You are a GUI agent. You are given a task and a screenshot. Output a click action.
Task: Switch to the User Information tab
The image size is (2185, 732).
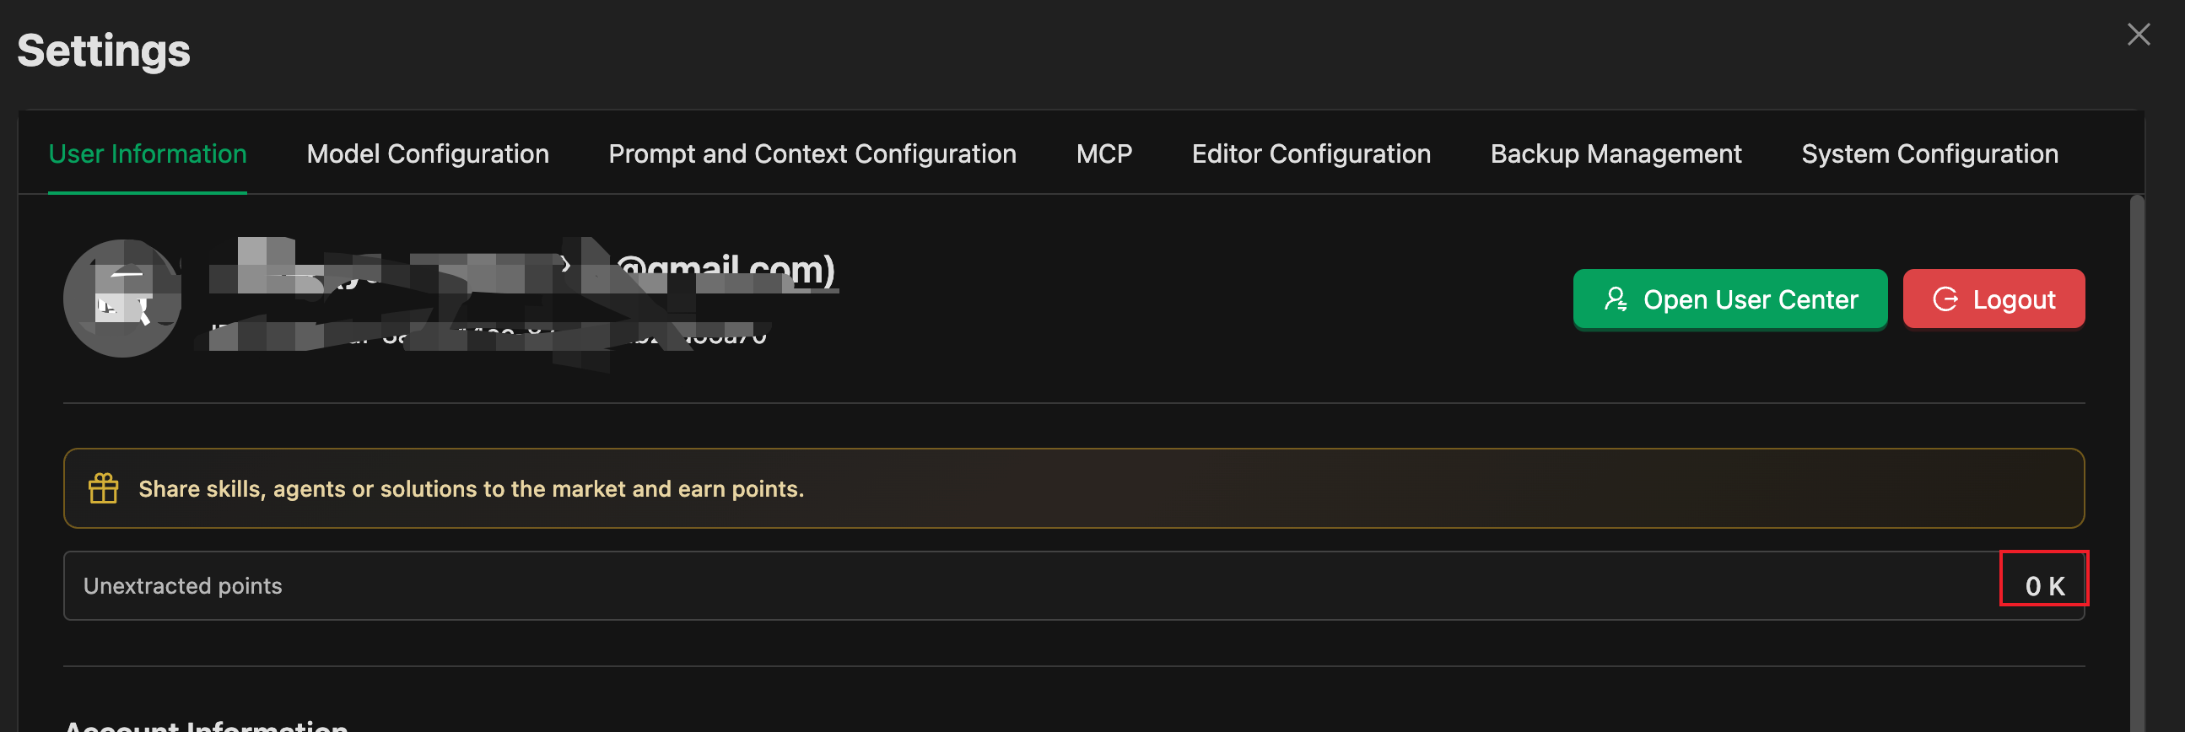coord(148,154)
